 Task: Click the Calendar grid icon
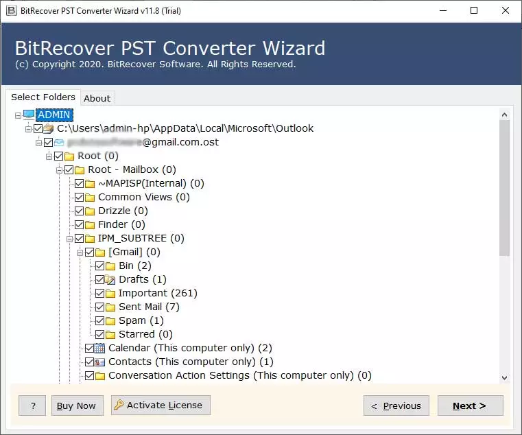pos(99,348)
